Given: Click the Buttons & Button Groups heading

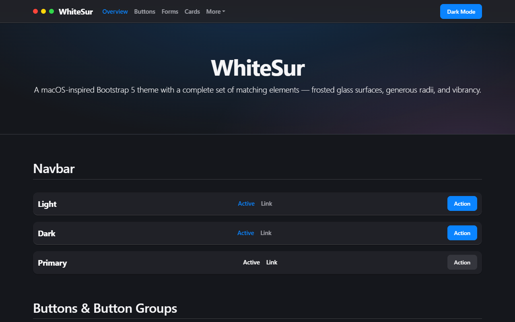Looking at the screenshot, I should point(105,308).
